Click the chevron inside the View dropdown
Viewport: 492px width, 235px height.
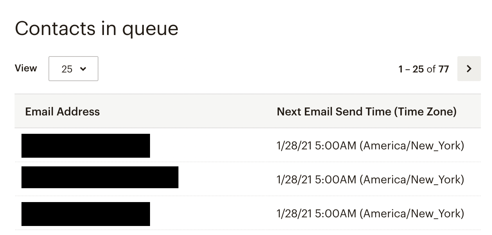pyautogui.click(x=83, y=69)
